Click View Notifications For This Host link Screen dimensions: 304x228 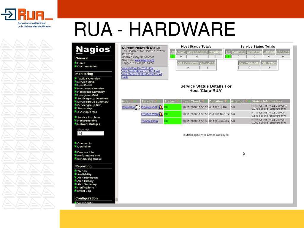pos(140,71)
